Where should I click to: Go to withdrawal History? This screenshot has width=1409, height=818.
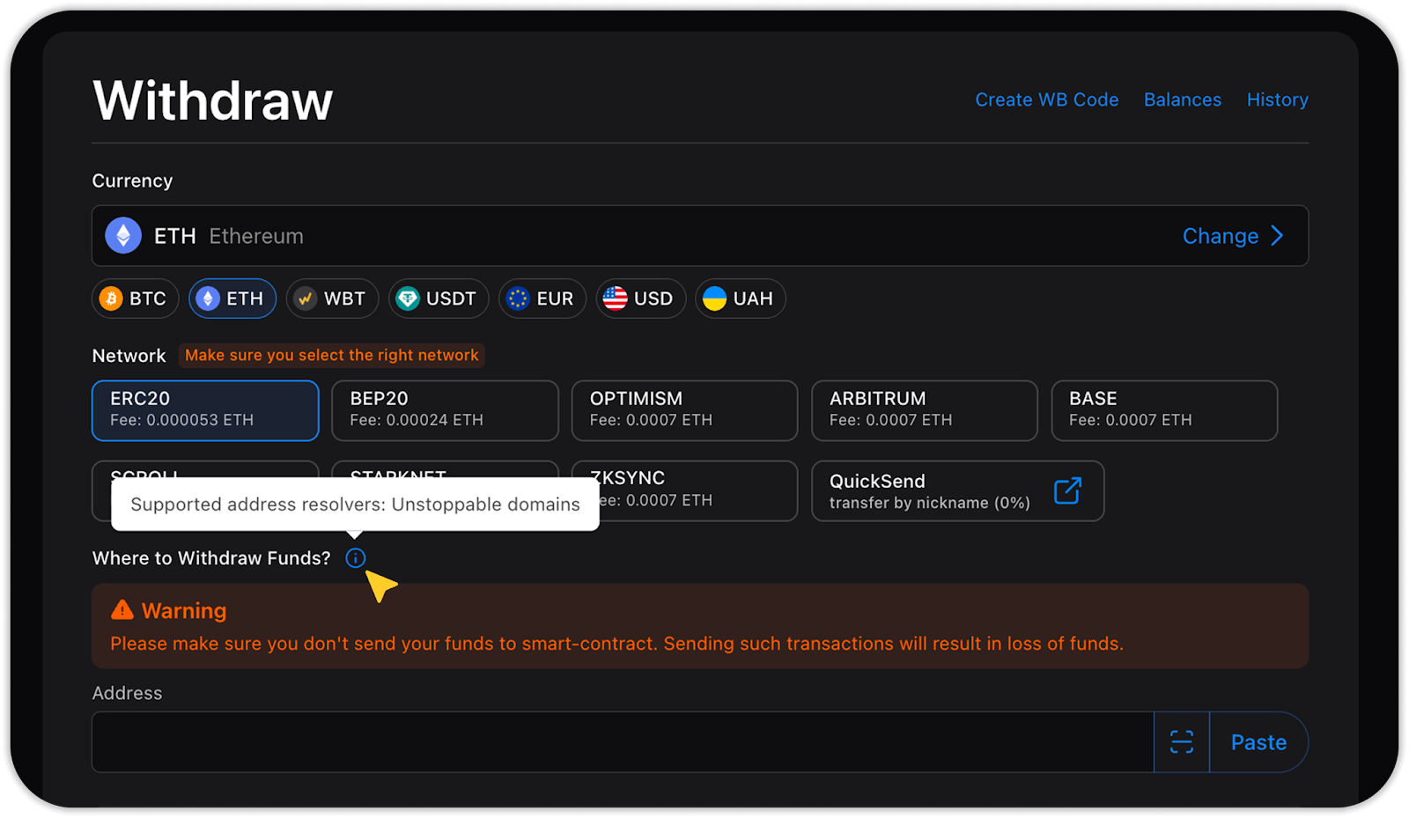tap(1277, 99)
